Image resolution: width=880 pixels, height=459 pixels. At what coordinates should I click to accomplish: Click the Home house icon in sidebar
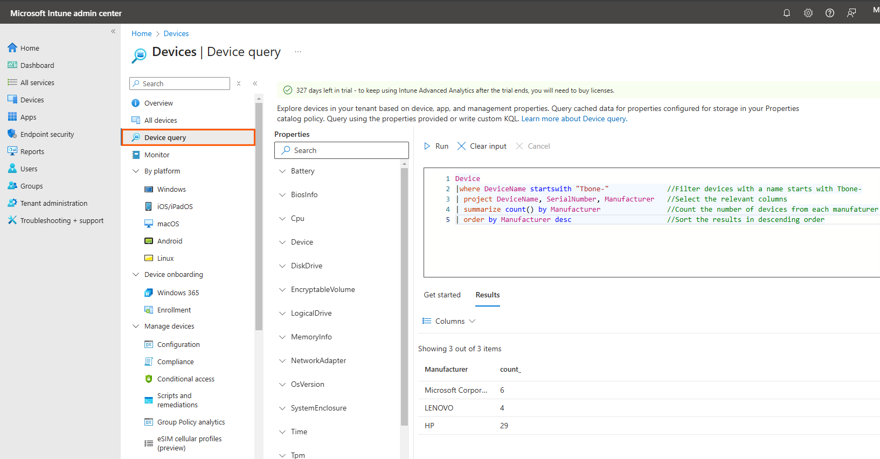pos(12,48)
